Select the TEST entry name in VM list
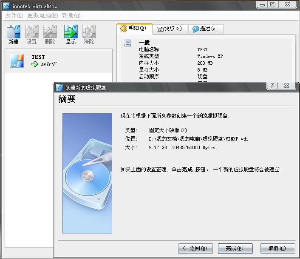The height and width of the screenshot is (259, 300). pyautogui.click(x=38, y=57)
